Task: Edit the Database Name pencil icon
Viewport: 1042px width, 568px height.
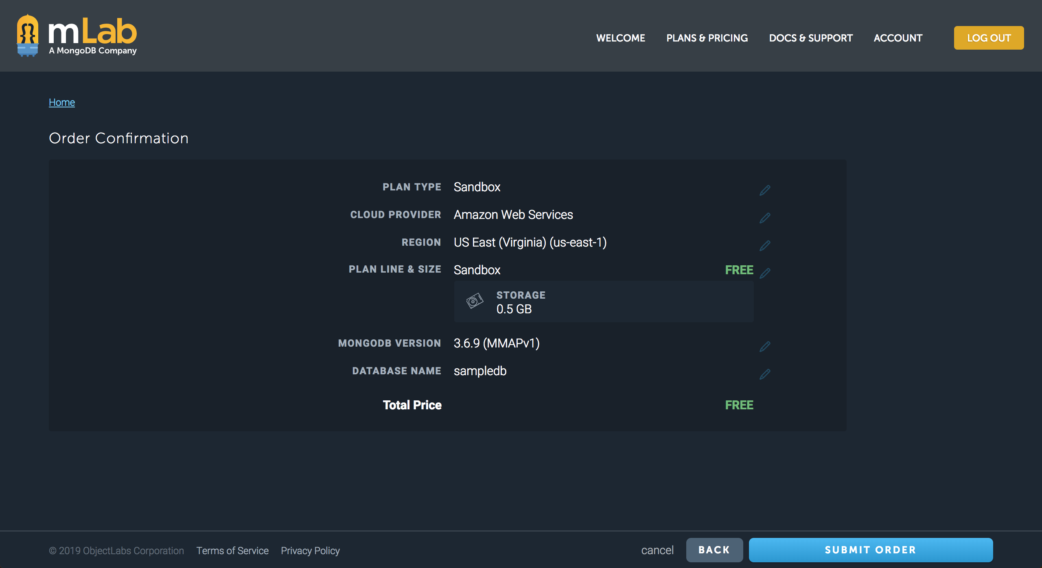Action: (x=765, y=374)
